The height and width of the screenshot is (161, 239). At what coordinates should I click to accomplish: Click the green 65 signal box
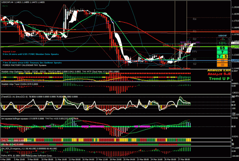click(x=222, y=48)
